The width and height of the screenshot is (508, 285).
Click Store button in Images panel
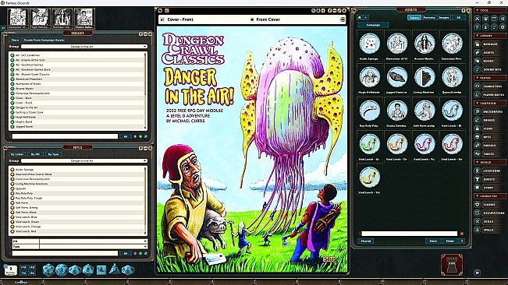coord(16,40)
